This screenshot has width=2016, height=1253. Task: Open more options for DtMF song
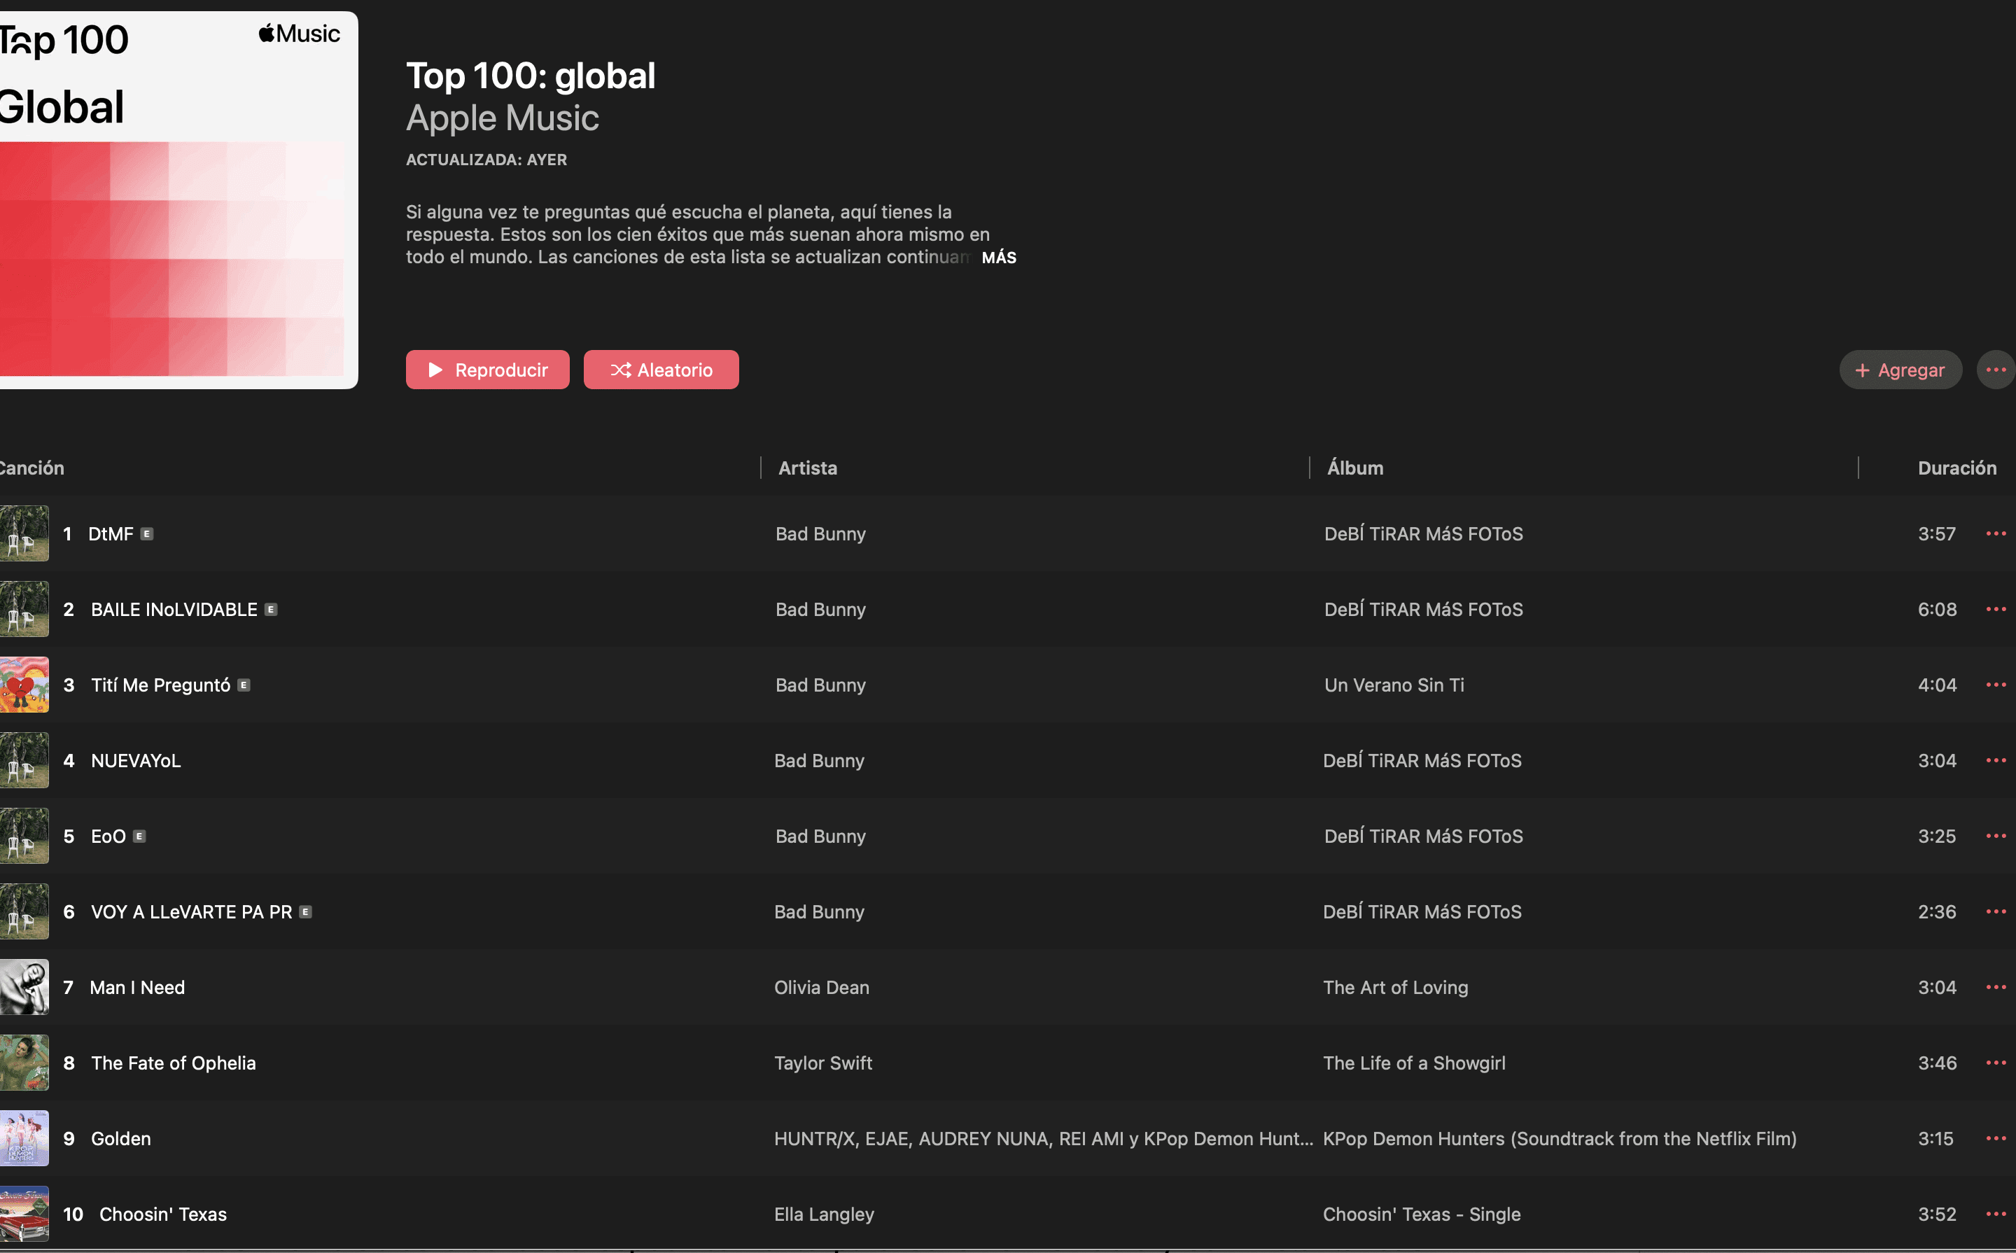1995,533
